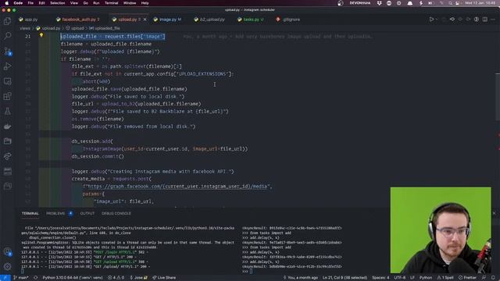
Task: Select the TERMINAL panel tab
Action: point(30,213)
